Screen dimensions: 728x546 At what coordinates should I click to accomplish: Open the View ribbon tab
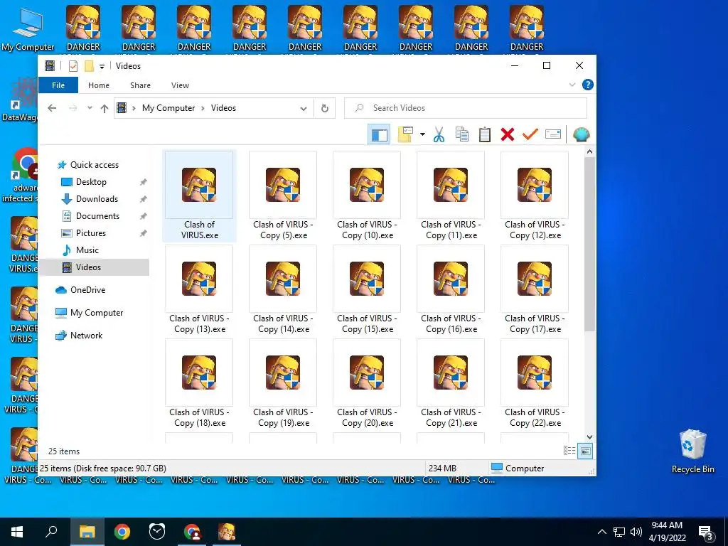click(180, 85)
